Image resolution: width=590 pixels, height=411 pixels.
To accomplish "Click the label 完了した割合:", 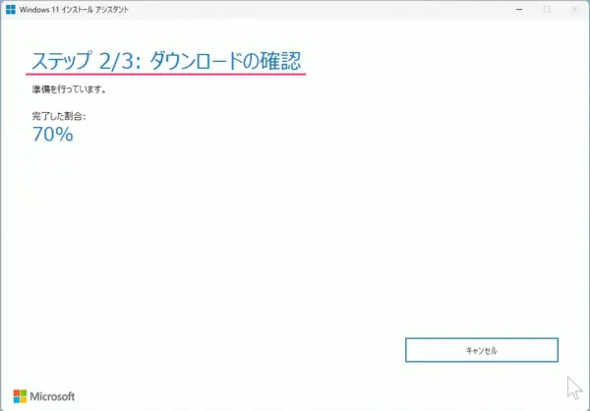I will [59, 116].
